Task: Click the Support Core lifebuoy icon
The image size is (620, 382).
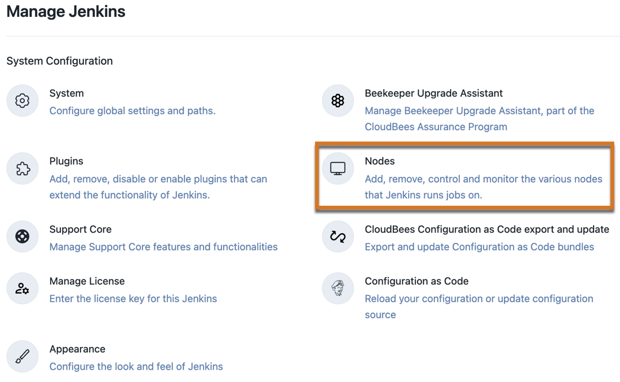Action: [22, 237]
